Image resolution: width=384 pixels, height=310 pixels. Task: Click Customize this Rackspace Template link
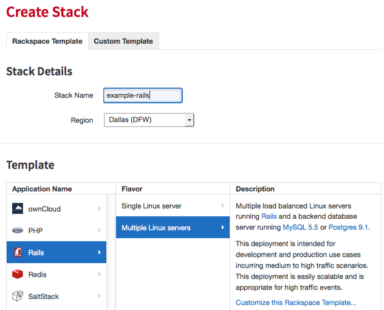tap(296, 303)
